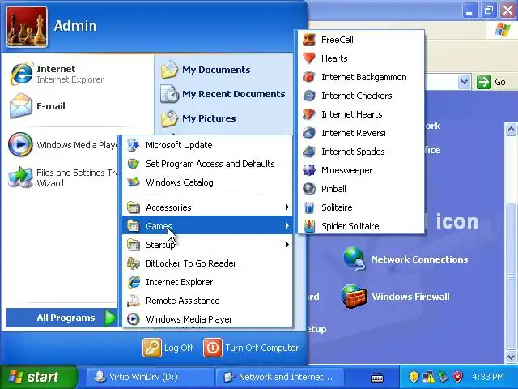Open Internet Checkers game
The width and height of the screenshot is (518, 389).
tap(361, 96)
